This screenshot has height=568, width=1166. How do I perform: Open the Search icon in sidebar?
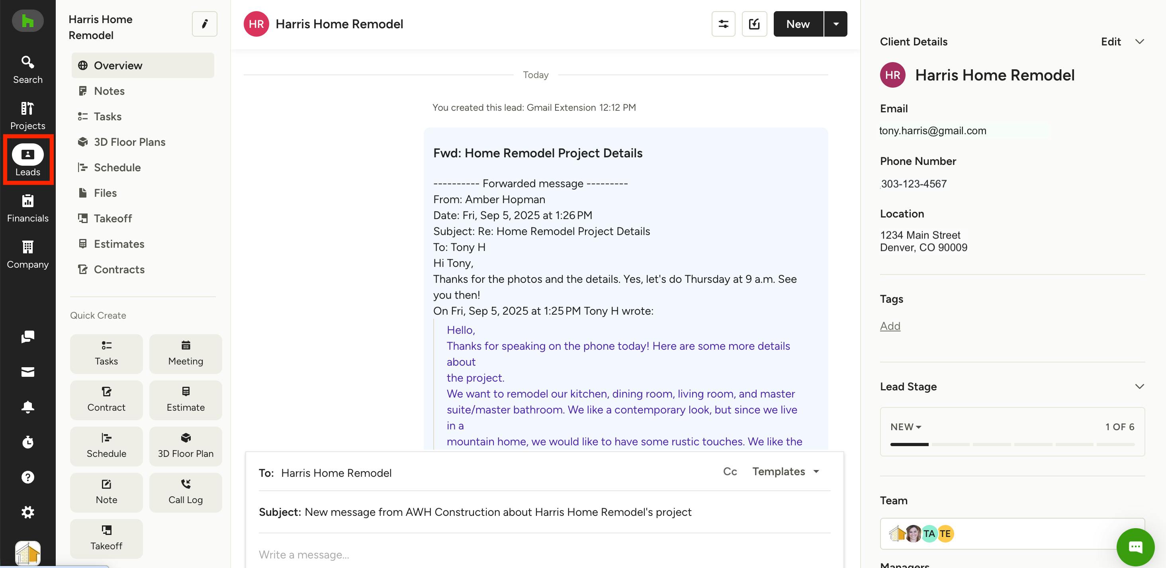27,69
